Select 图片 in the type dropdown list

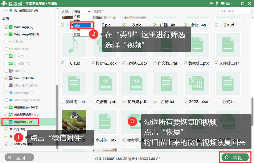[x=82, y=21]
